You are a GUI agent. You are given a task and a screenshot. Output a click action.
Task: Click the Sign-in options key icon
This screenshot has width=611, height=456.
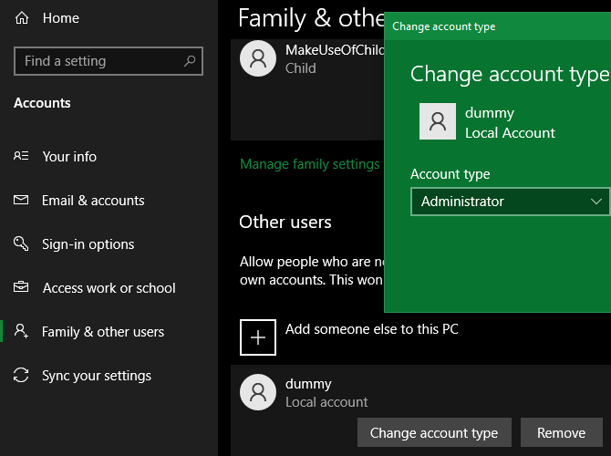point(22,244)
